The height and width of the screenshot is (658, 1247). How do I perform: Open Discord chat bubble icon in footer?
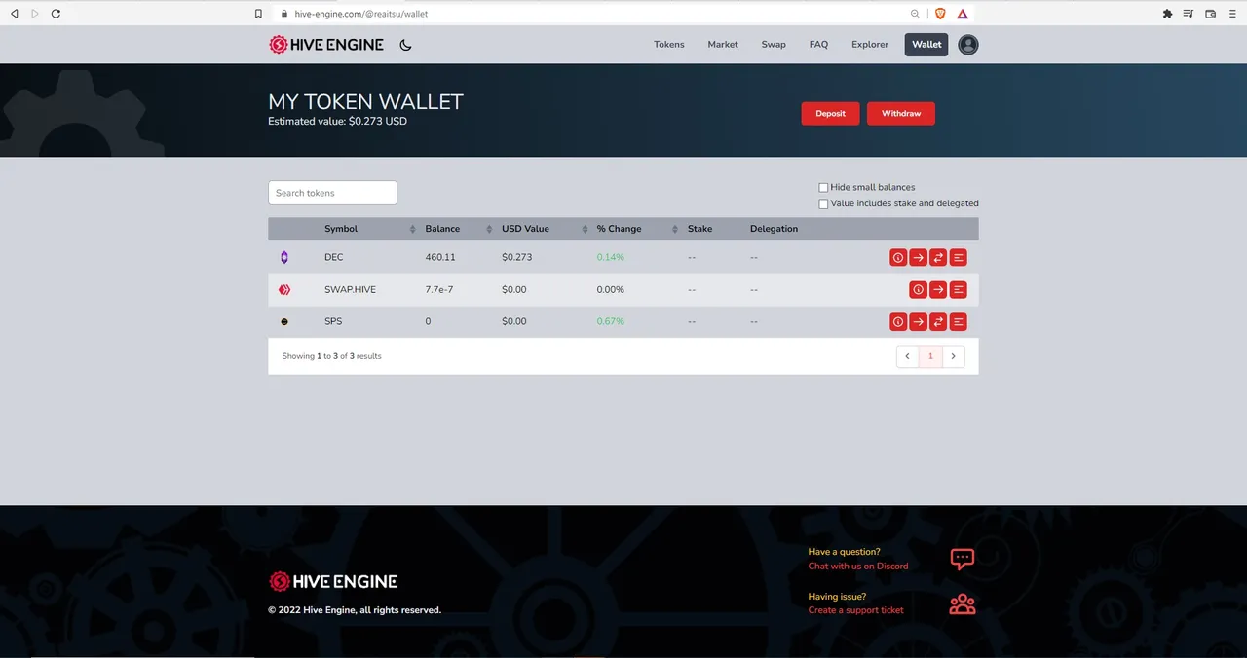(963, 559)
